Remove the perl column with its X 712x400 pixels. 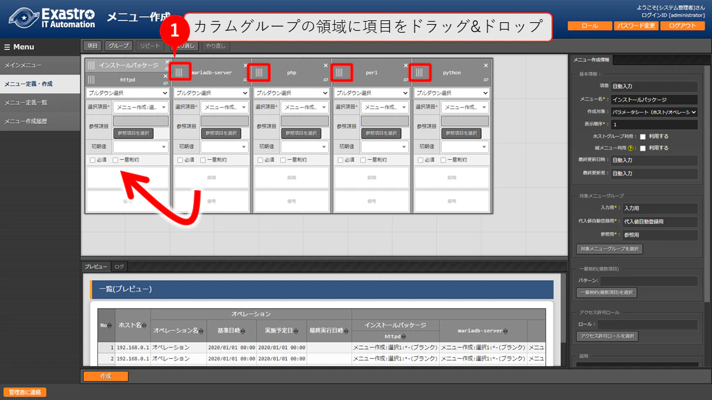point(405,65)
